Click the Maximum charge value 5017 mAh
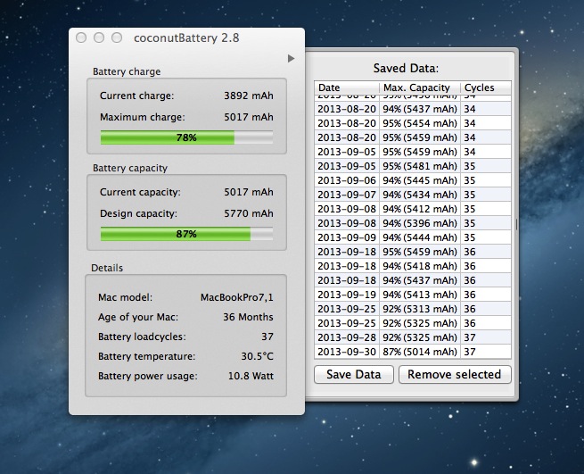This screenshot has width=584, height=474. click(x=249, y=117)
